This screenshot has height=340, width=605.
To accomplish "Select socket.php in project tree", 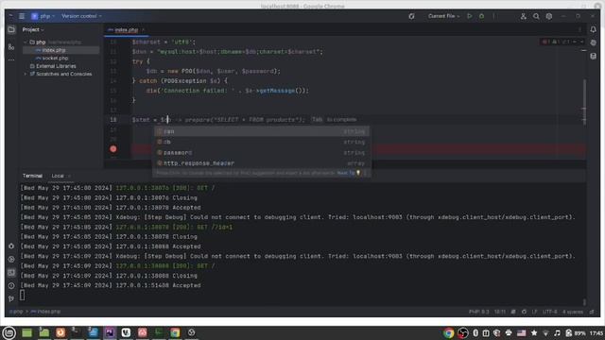I will [x=55, y=59].
